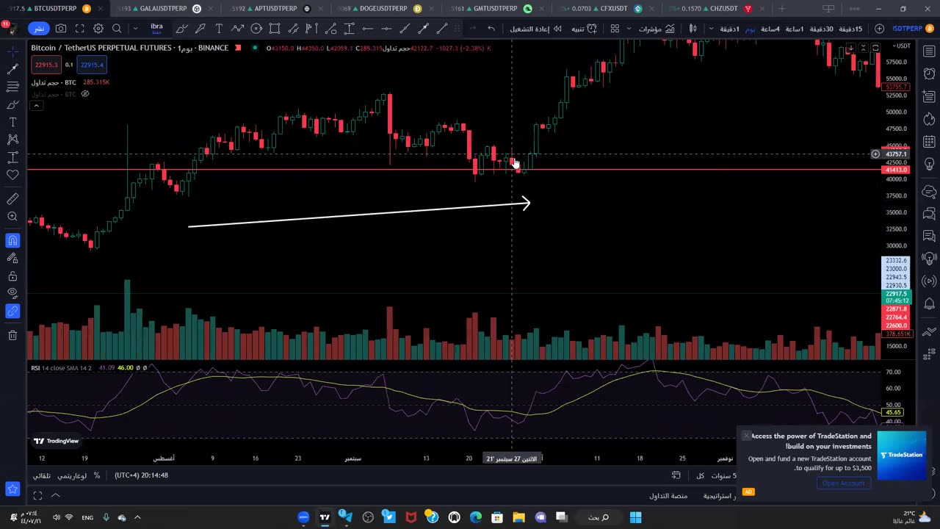Image resolution: width=940 pixels, height=529 pixels.
Task: Select the arrow drawing tool in top toolbar
Action: [200, 29]
